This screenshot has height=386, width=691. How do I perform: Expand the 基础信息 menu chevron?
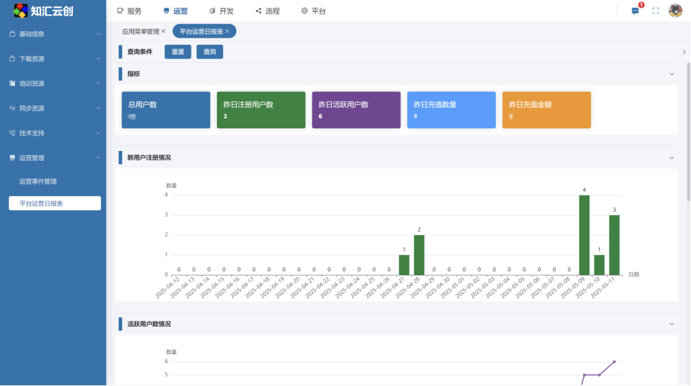[98, 34]
